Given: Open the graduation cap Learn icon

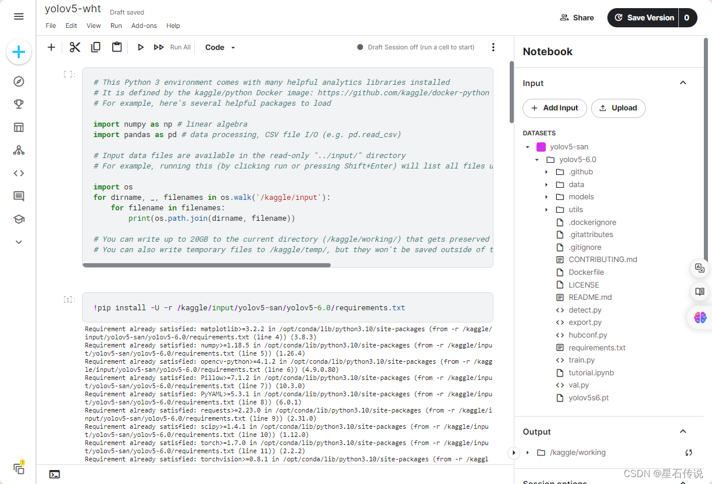Looking at the screenshot, I should (19, 219).
